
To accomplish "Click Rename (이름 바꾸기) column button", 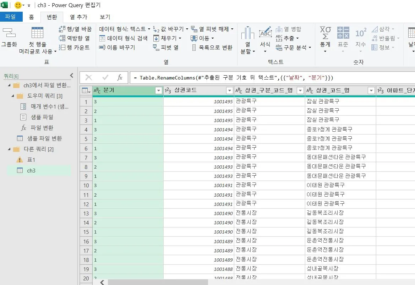I will click(x=117, y=47).
